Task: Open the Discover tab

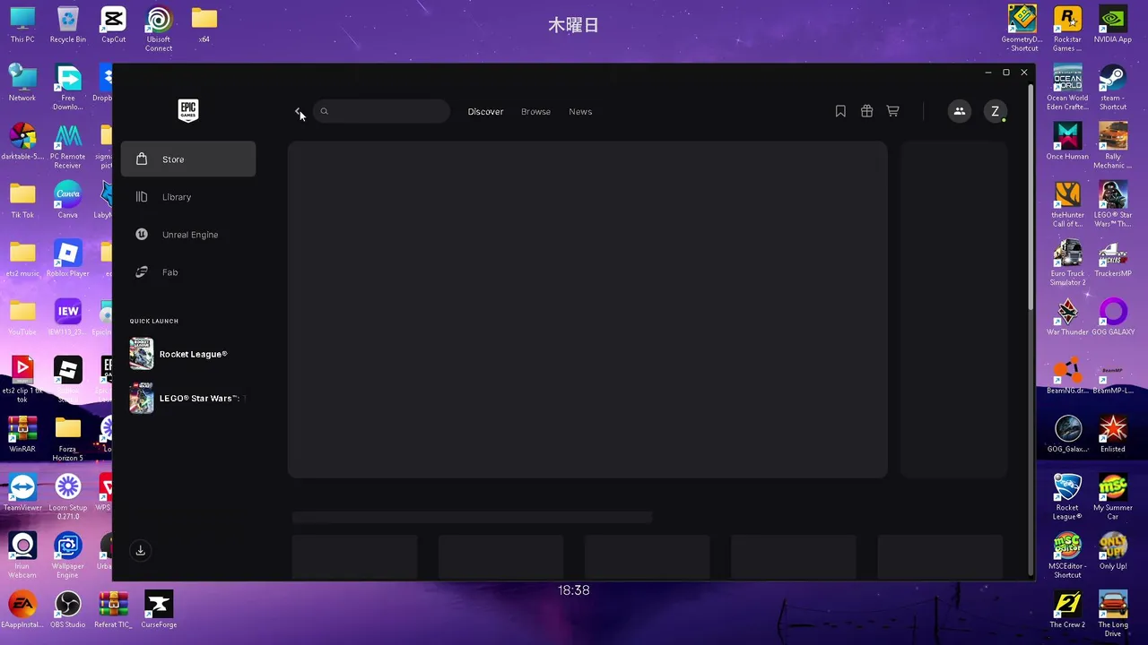Action: pyautogui.click(x=485, y=112)
